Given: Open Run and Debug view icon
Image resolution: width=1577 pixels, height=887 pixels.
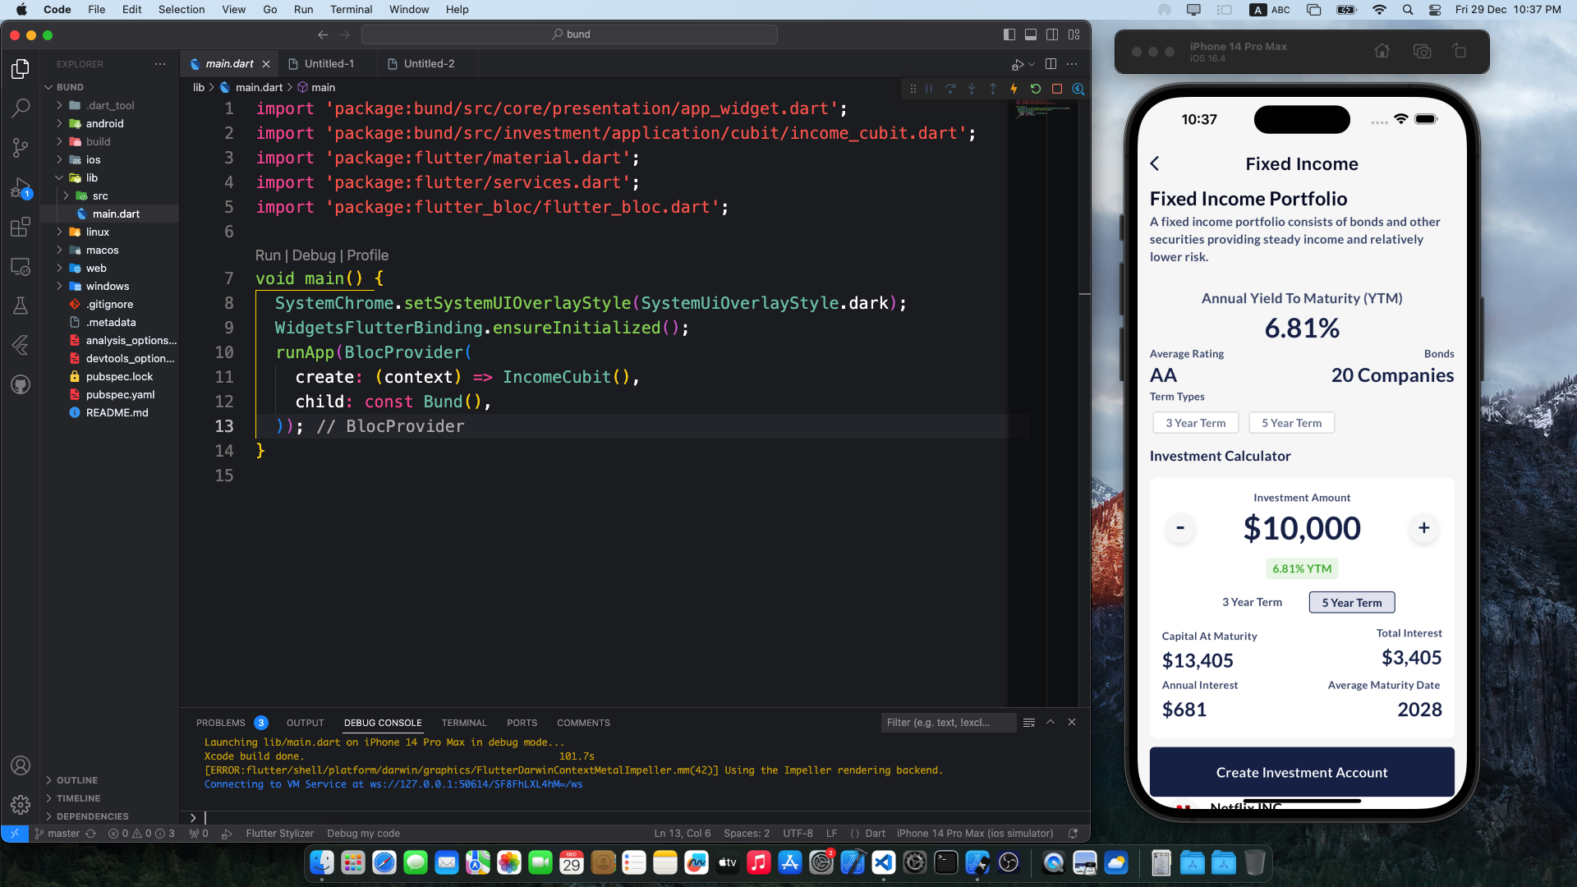Looking at the screenshot, I should pyautogui.click(x=21, y=188).
